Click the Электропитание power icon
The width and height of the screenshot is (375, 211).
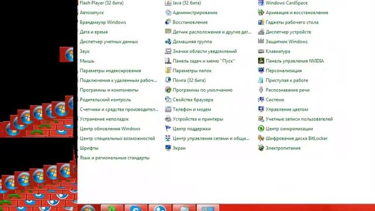261,148
